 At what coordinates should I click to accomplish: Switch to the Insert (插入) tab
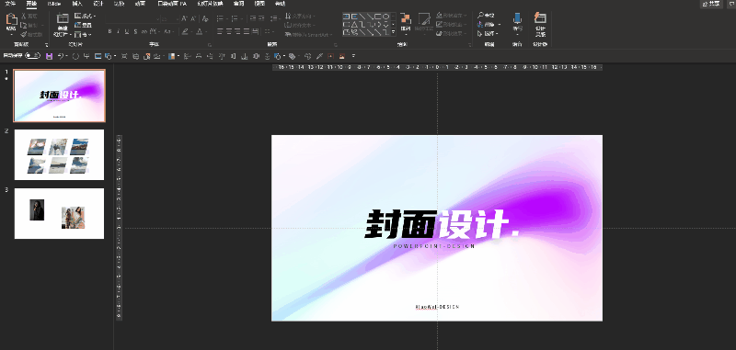coord(77,4)
